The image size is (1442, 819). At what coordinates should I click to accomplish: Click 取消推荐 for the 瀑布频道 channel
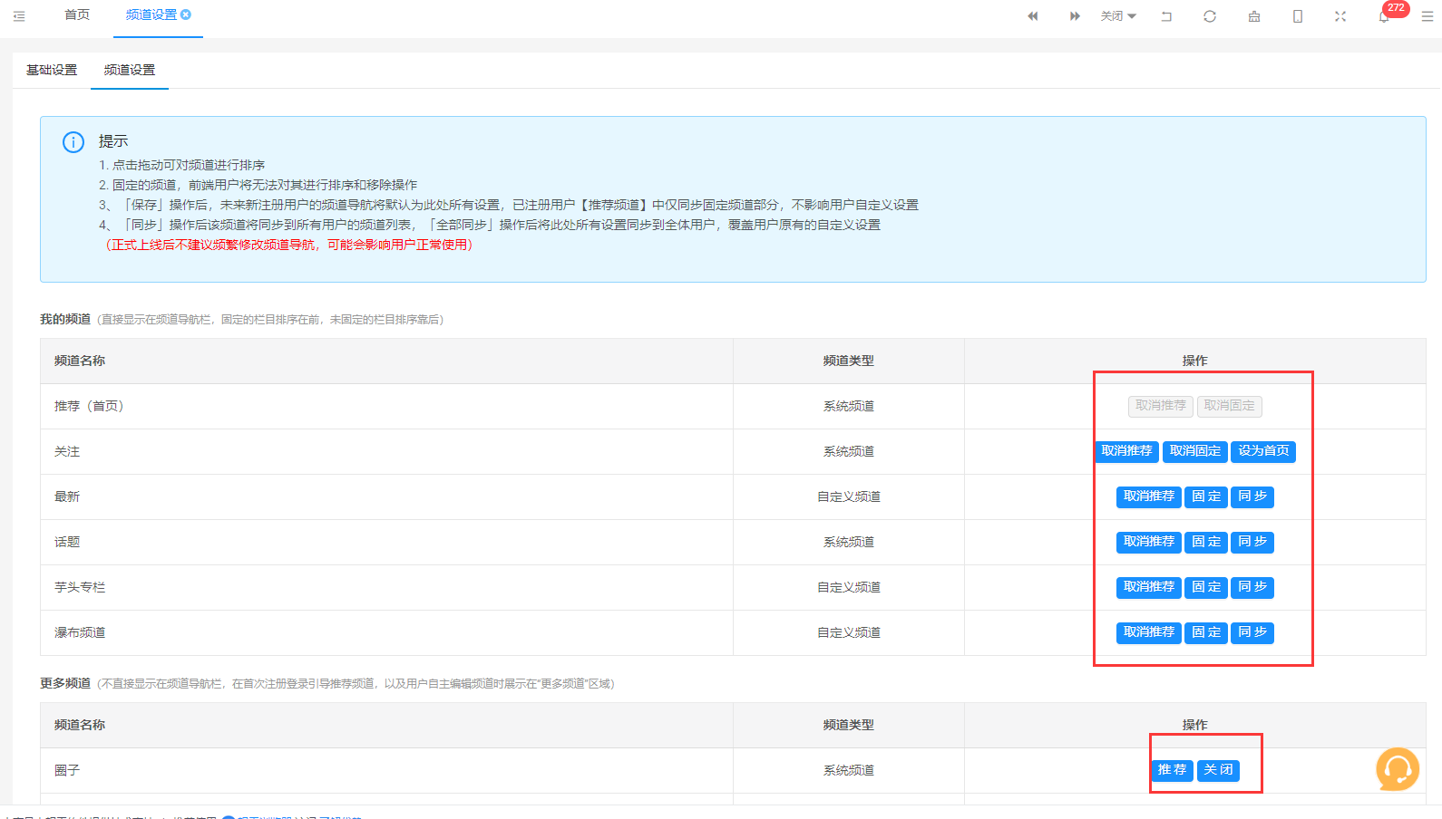pos(1149,632)
